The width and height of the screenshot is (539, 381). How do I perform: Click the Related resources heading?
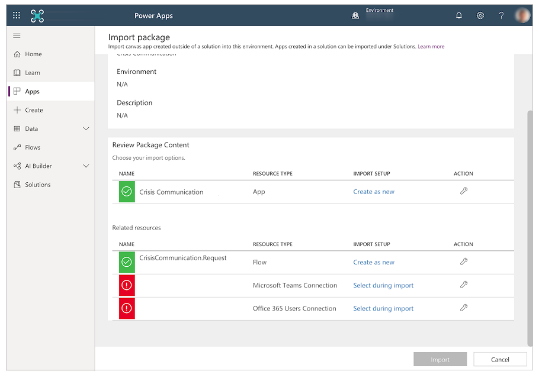click(x=136, y=228)
